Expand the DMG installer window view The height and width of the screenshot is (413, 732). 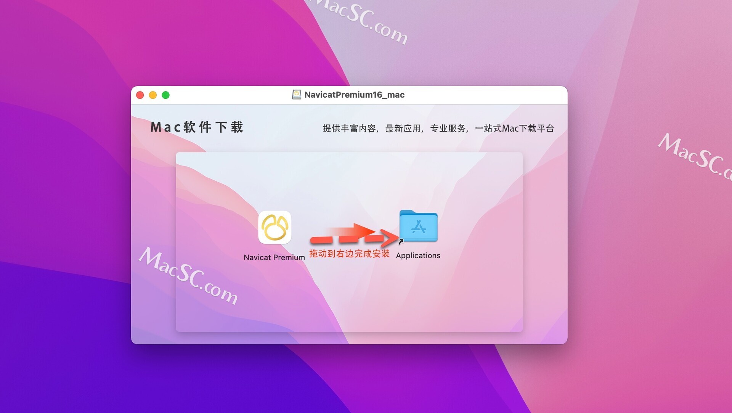165,94
